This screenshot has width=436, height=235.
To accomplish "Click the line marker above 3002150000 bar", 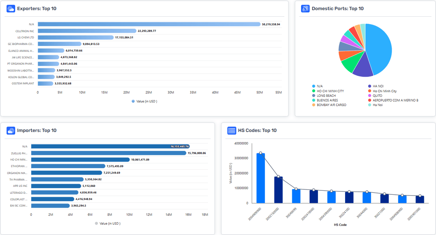I will [x=278, y=177].
